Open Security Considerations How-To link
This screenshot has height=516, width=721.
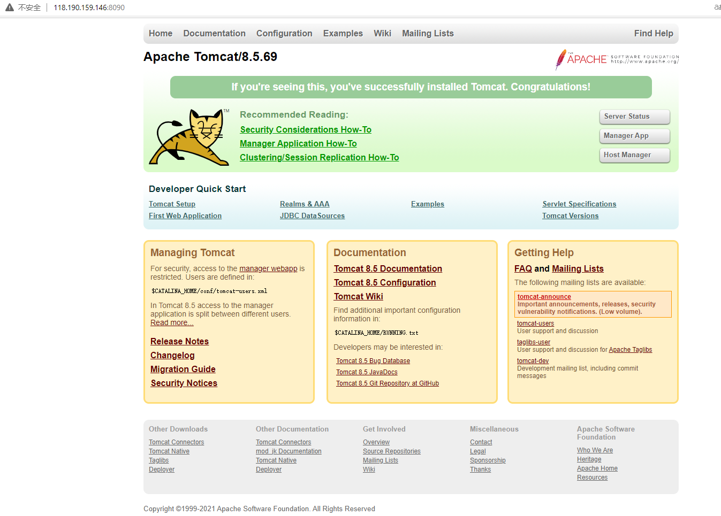[x=306, y=129]
